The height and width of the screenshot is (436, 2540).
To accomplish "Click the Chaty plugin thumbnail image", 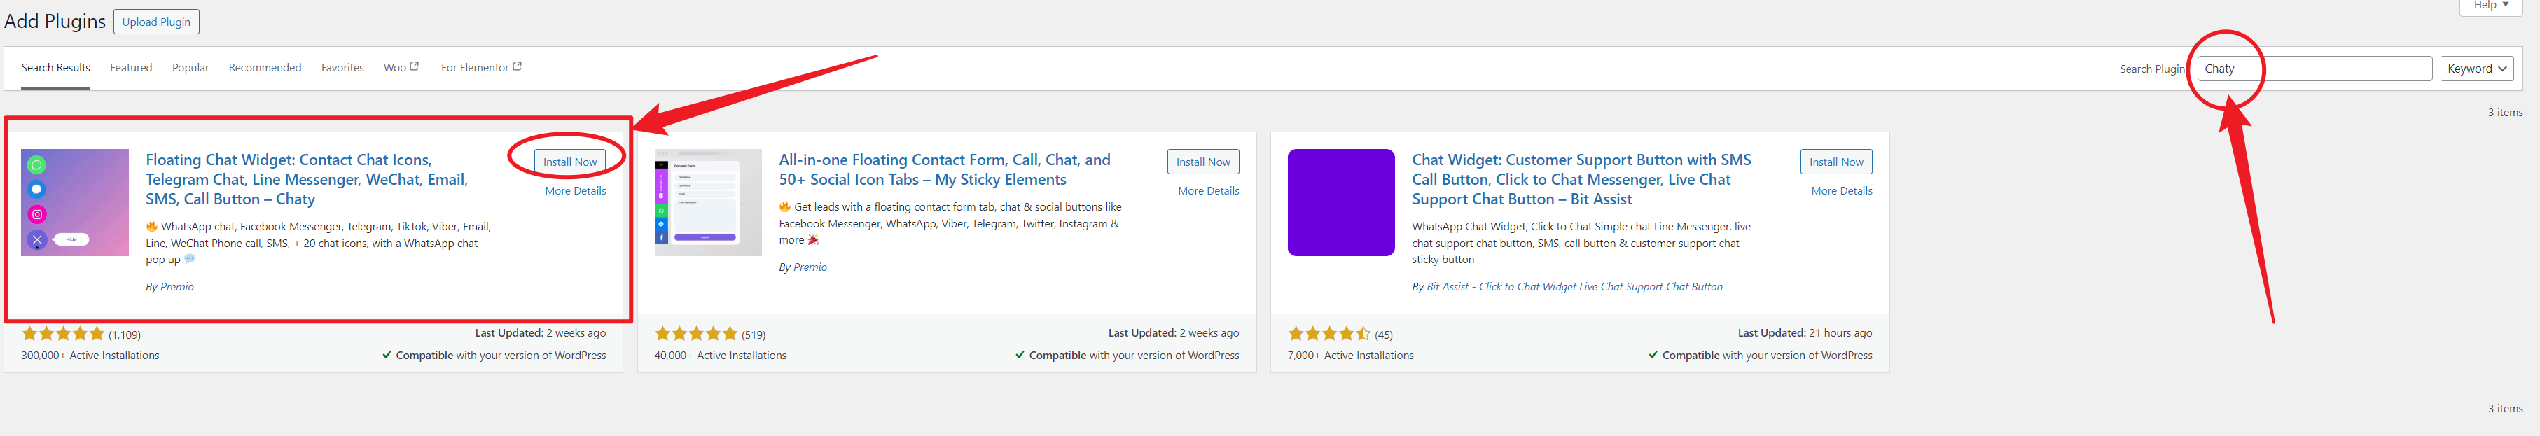I will coord(75,202).
